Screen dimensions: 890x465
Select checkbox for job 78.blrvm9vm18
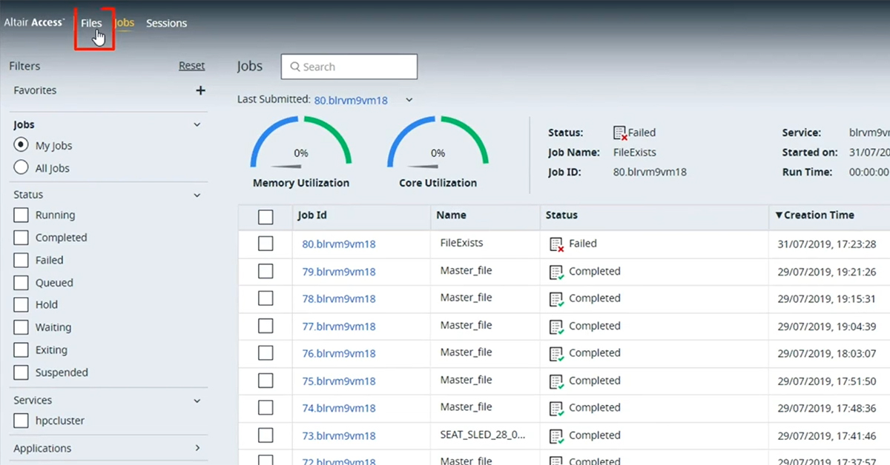coord(266,298)
